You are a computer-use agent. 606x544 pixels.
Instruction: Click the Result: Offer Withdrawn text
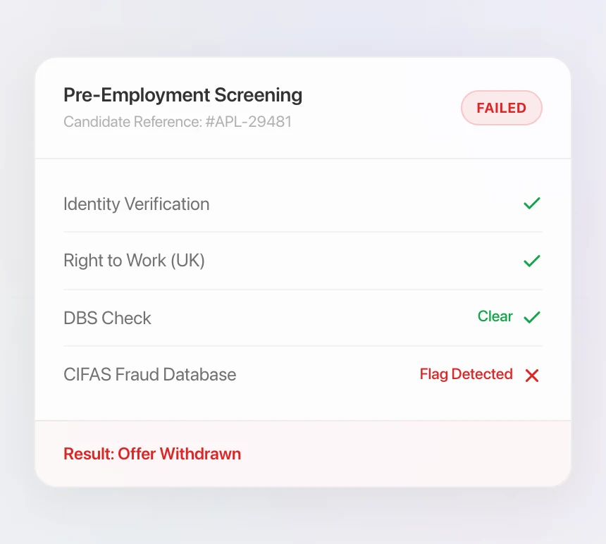152,454
